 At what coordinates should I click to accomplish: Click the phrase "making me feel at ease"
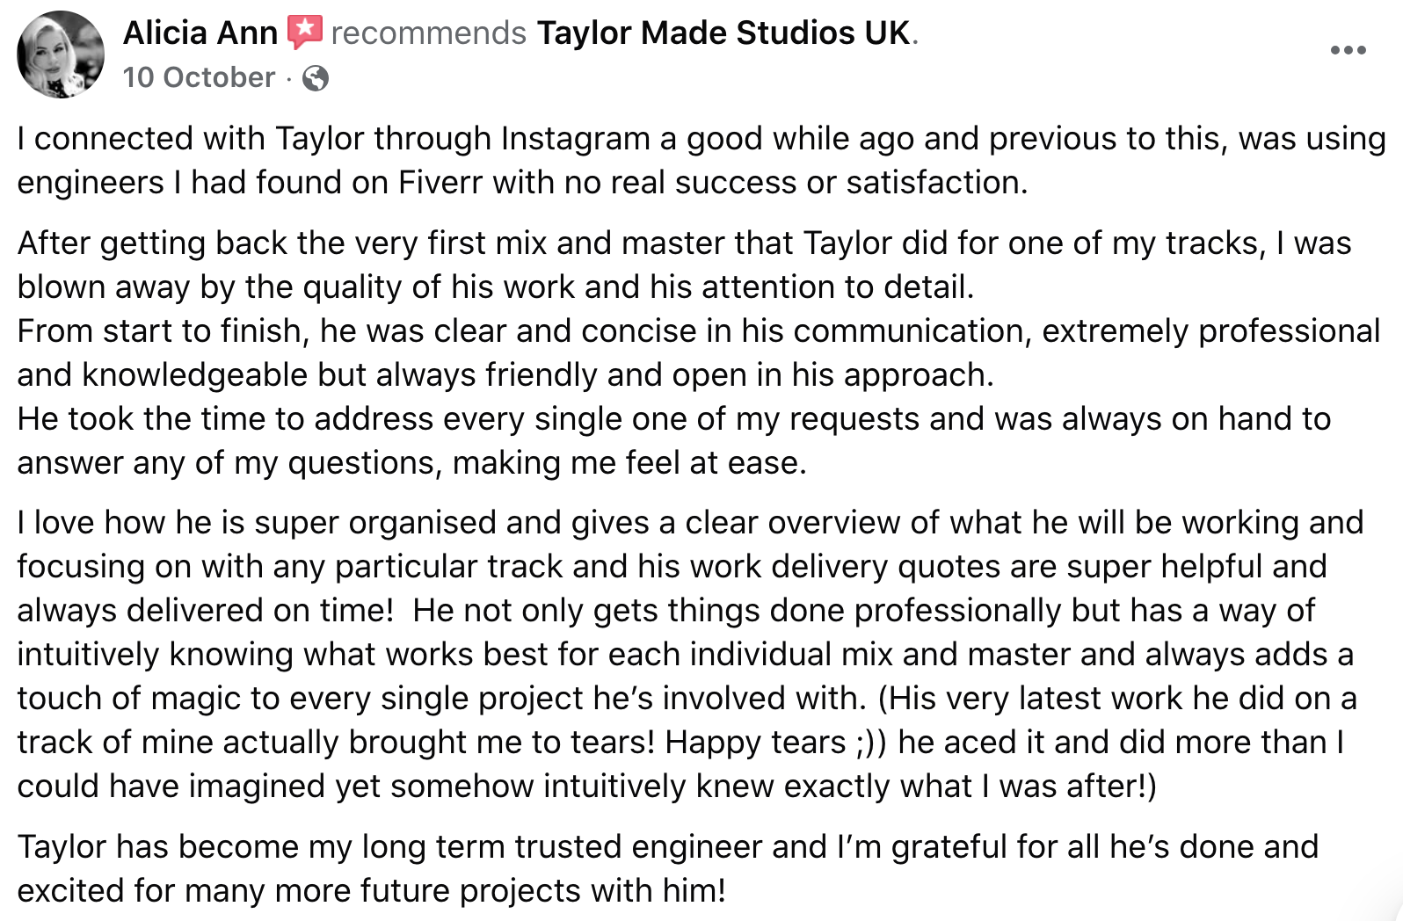(x=629, y=463)
